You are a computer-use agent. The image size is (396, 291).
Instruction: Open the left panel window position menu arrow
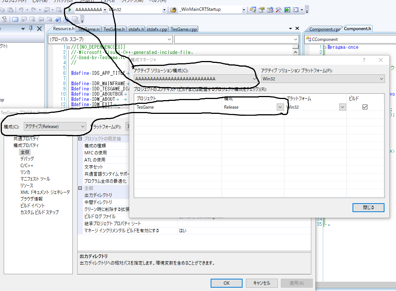click(23, 29)
